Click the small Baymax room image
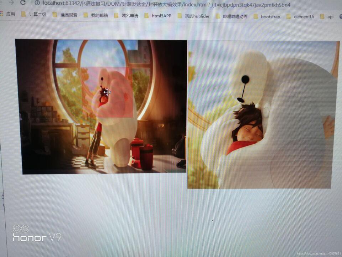 [102, 107]
